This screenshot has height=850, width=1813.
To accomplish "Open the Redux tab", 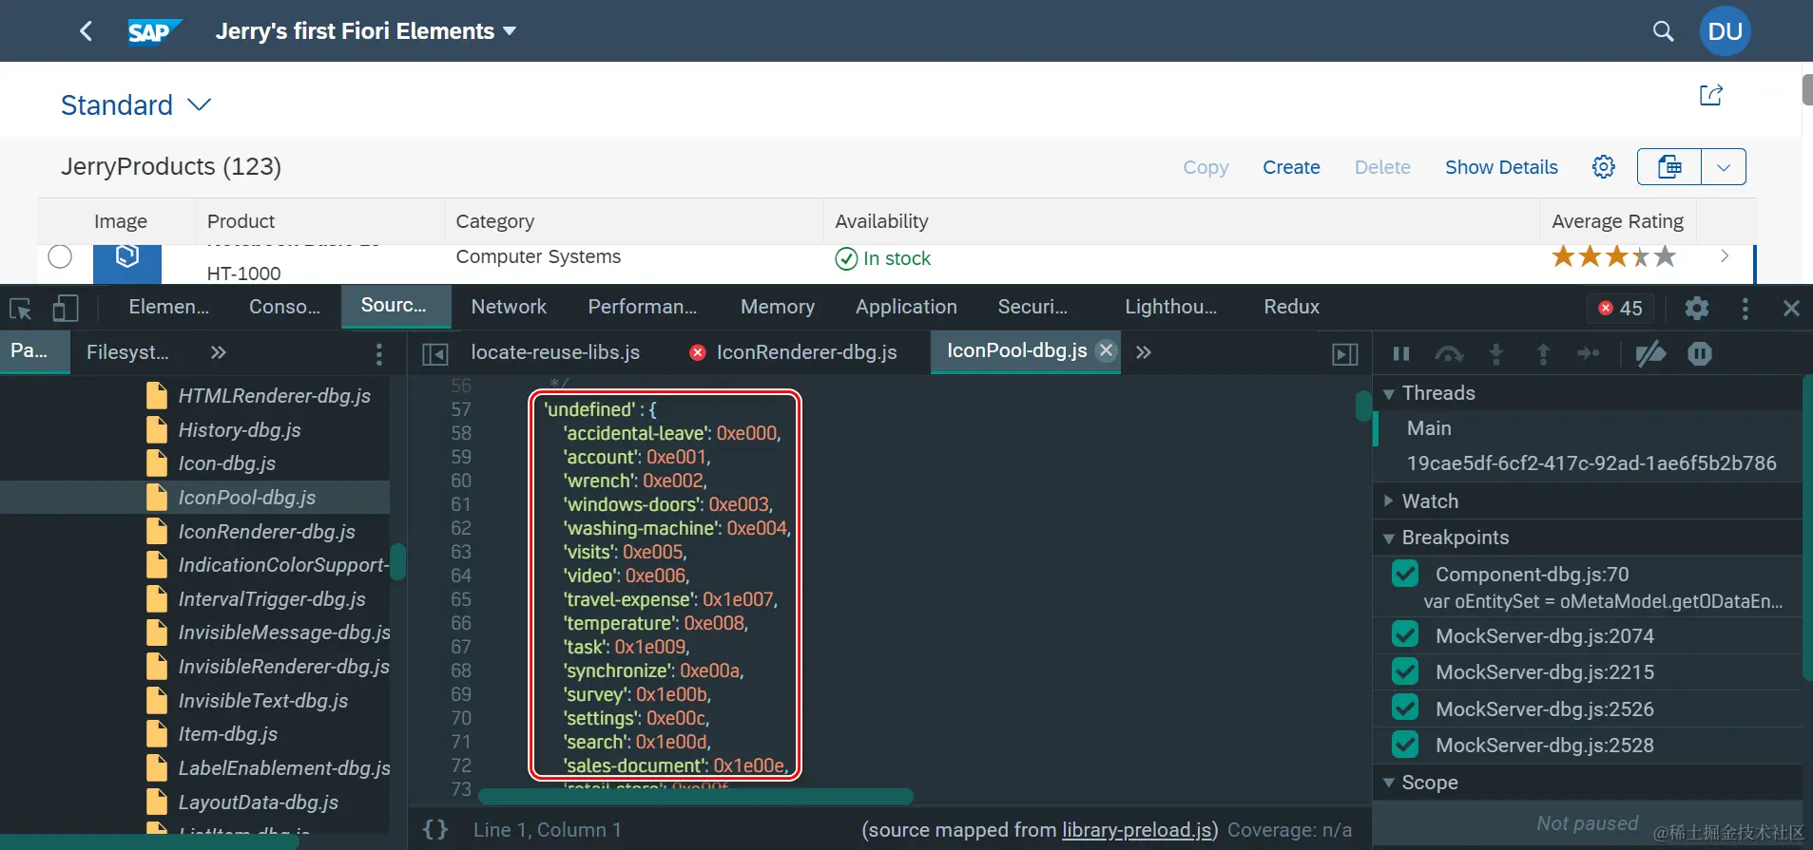I will pyautogui.click(x=1291, y=307).
